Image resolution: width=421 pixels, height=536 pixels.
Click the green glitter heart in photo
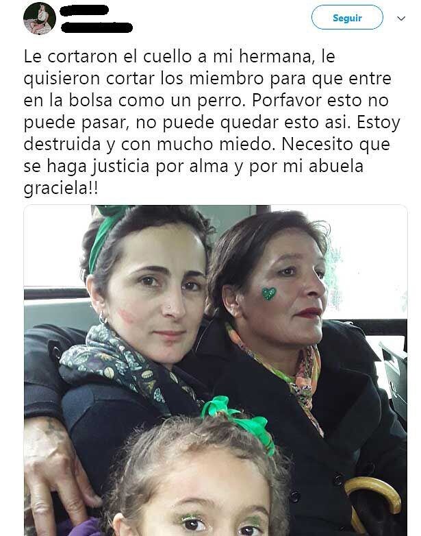click(x=269, y=293)
